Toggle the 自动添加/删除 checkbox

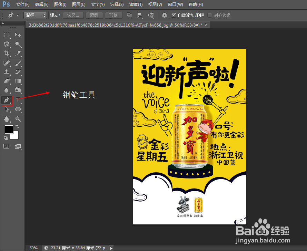pos(174,15)
